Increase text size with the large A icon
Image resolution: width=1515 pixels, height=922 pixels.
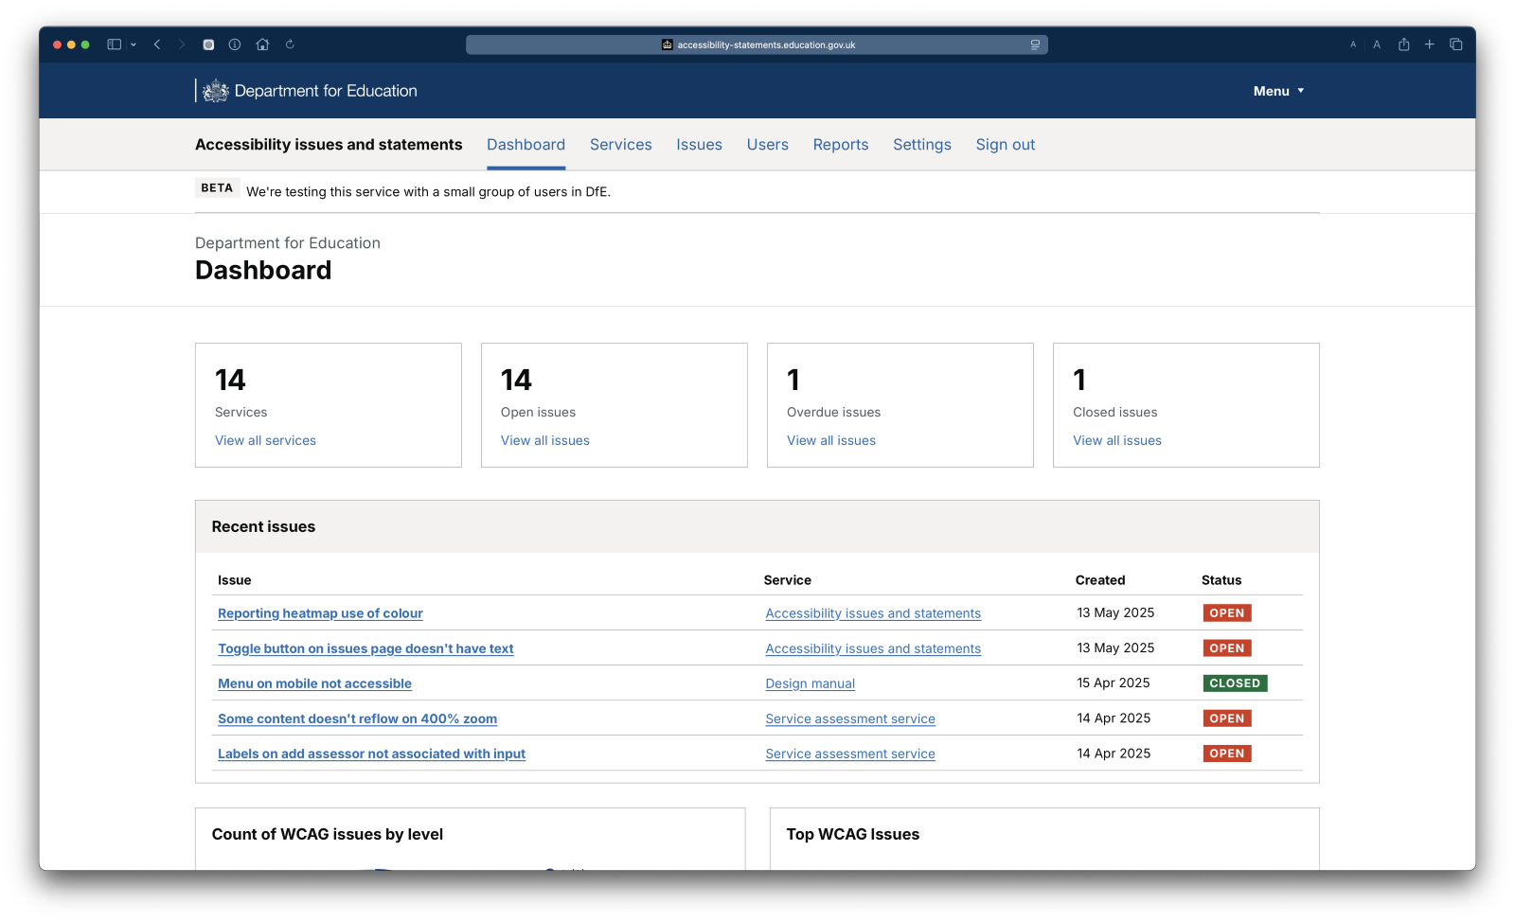[1377, 44]
